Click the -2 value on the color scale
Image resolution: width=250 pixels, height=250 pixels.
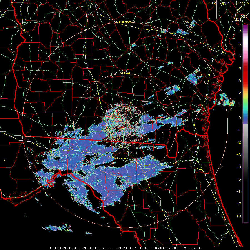pos(239,142)
